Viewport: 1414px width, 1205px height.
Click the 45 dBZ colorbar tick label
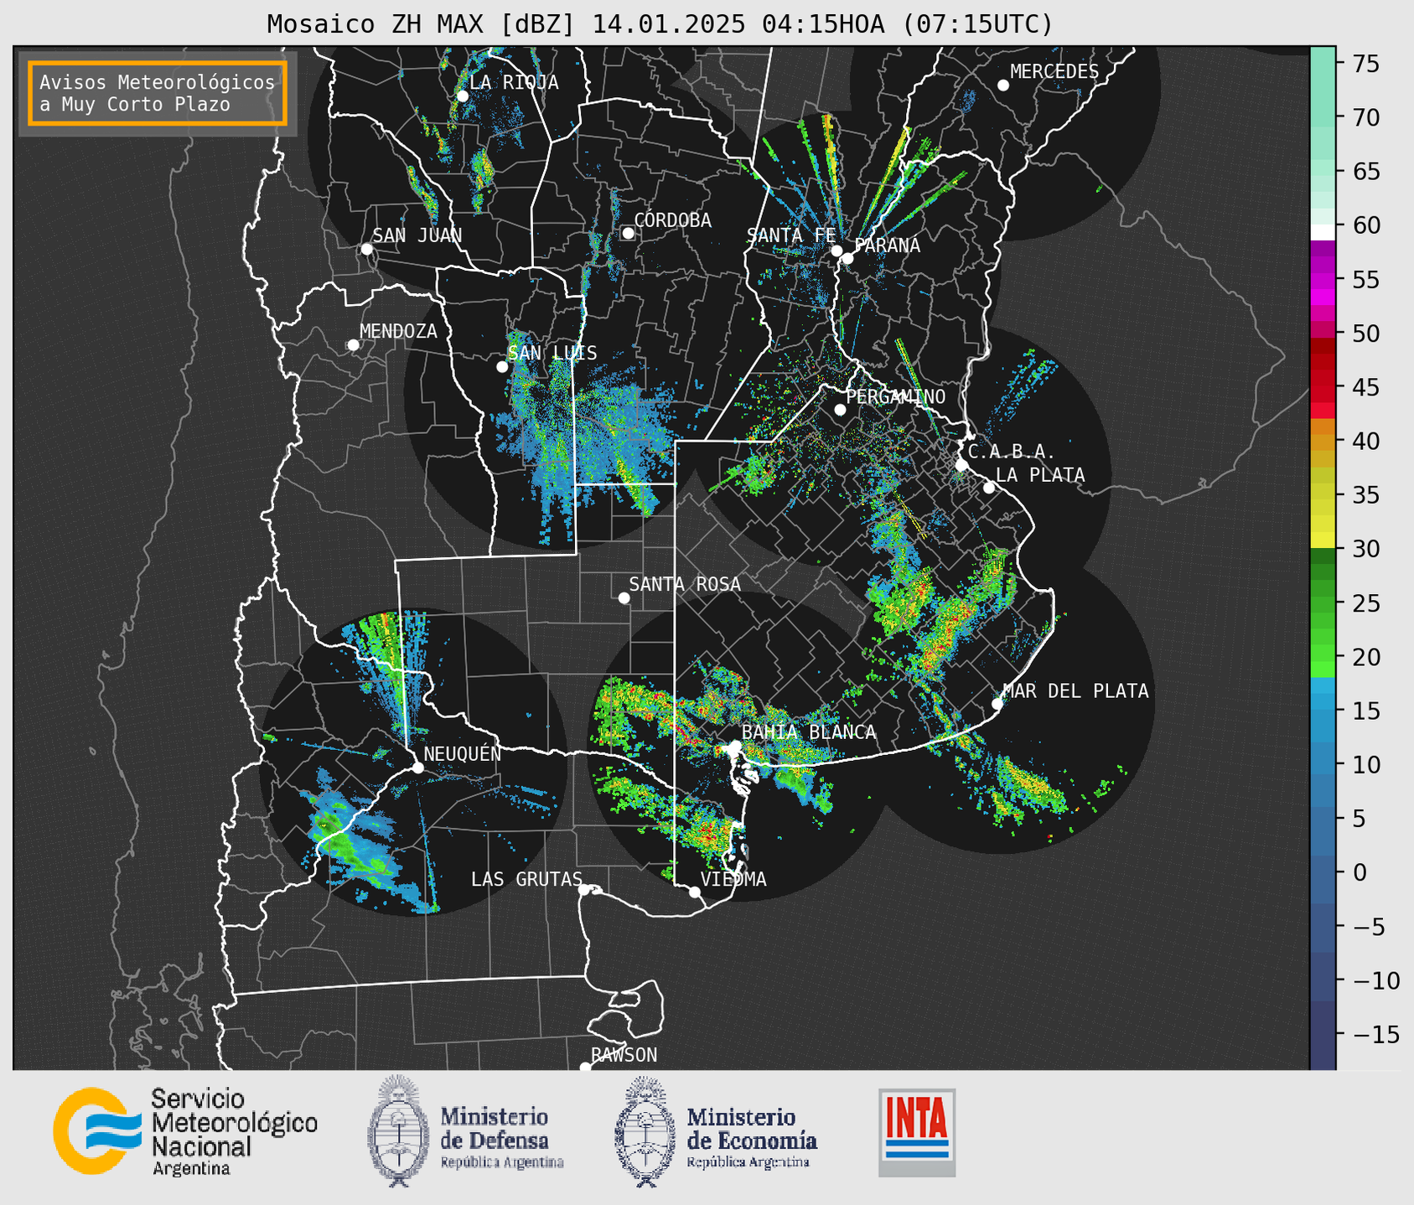(x=1365, y=388)
